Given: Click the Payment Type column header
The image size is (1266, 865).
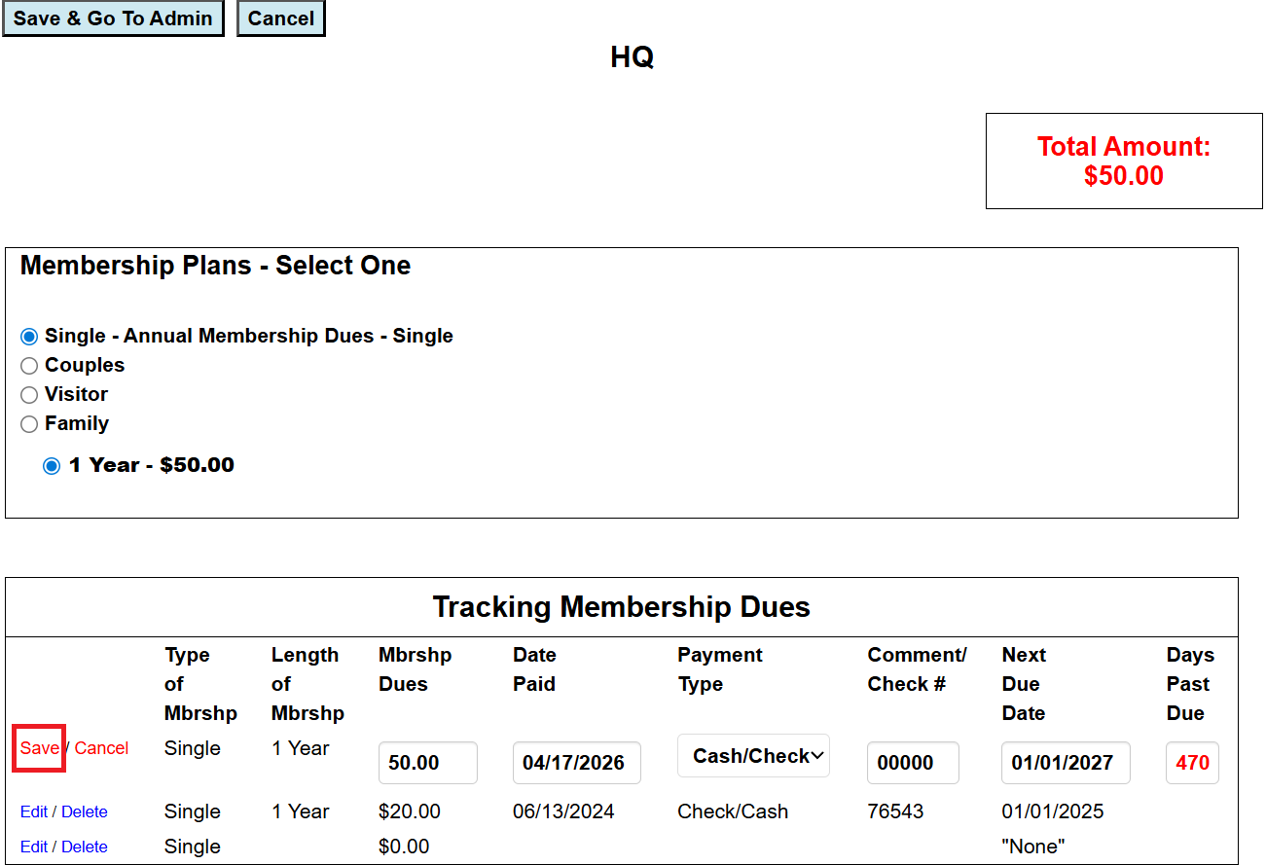Looking at the screenshot, I should click(x=720, y=669).
